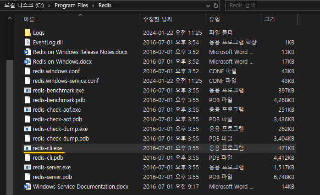320x195 pixels.
Task: Select redis.windows-service.conf file icon
Action: coord(28,81)
